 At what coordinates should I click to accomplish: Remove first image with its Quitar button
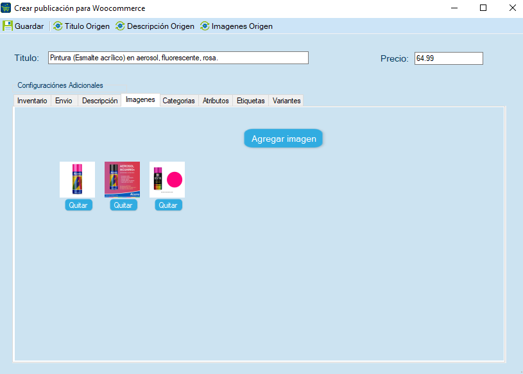78,205
